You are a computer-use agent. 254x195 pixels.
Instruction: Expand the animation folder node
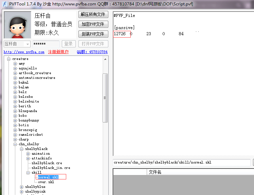pos(28,154)
